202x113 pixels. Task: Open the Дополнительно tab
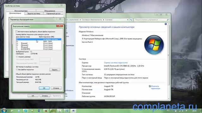click(x=15, y=13)
